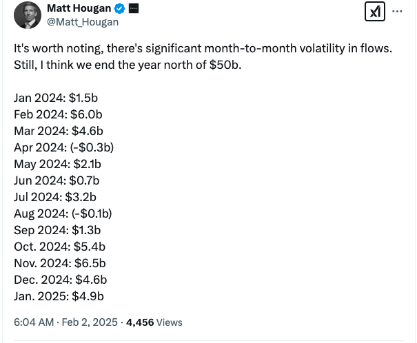Click the Aug 2024: (-$0.1b) line
Image resolution: width=417 pixels, height=343 pixels.
click(63, 214)
